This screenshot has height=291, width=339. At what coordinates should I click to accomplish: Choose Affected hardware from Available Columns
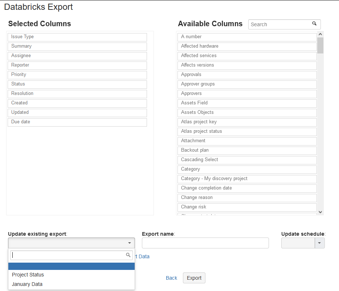(x=247, y=47)
